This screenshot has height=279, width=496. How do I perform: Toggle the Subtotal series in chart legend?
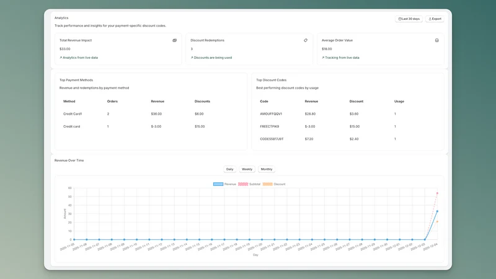tap(249, 184)
